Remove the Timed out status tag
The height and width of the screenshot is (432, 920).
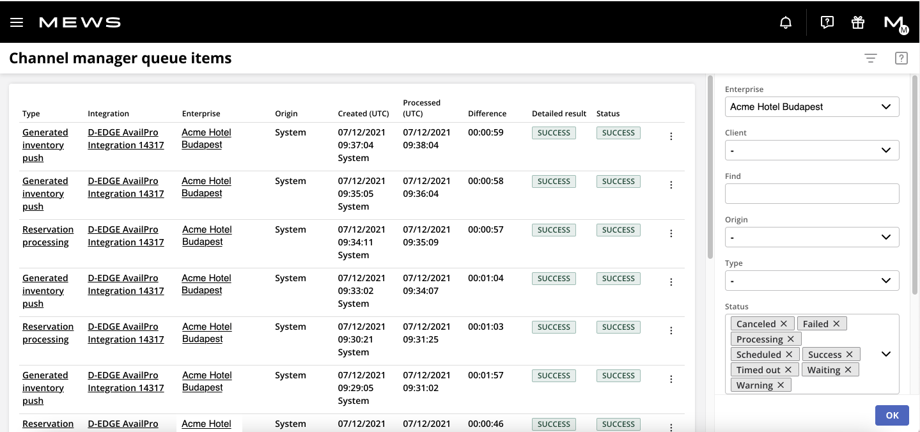point(788,370)
